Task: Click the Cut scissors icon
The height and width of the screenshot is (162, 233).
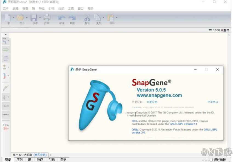Action: pyautogui.click(x=87, y=18)
